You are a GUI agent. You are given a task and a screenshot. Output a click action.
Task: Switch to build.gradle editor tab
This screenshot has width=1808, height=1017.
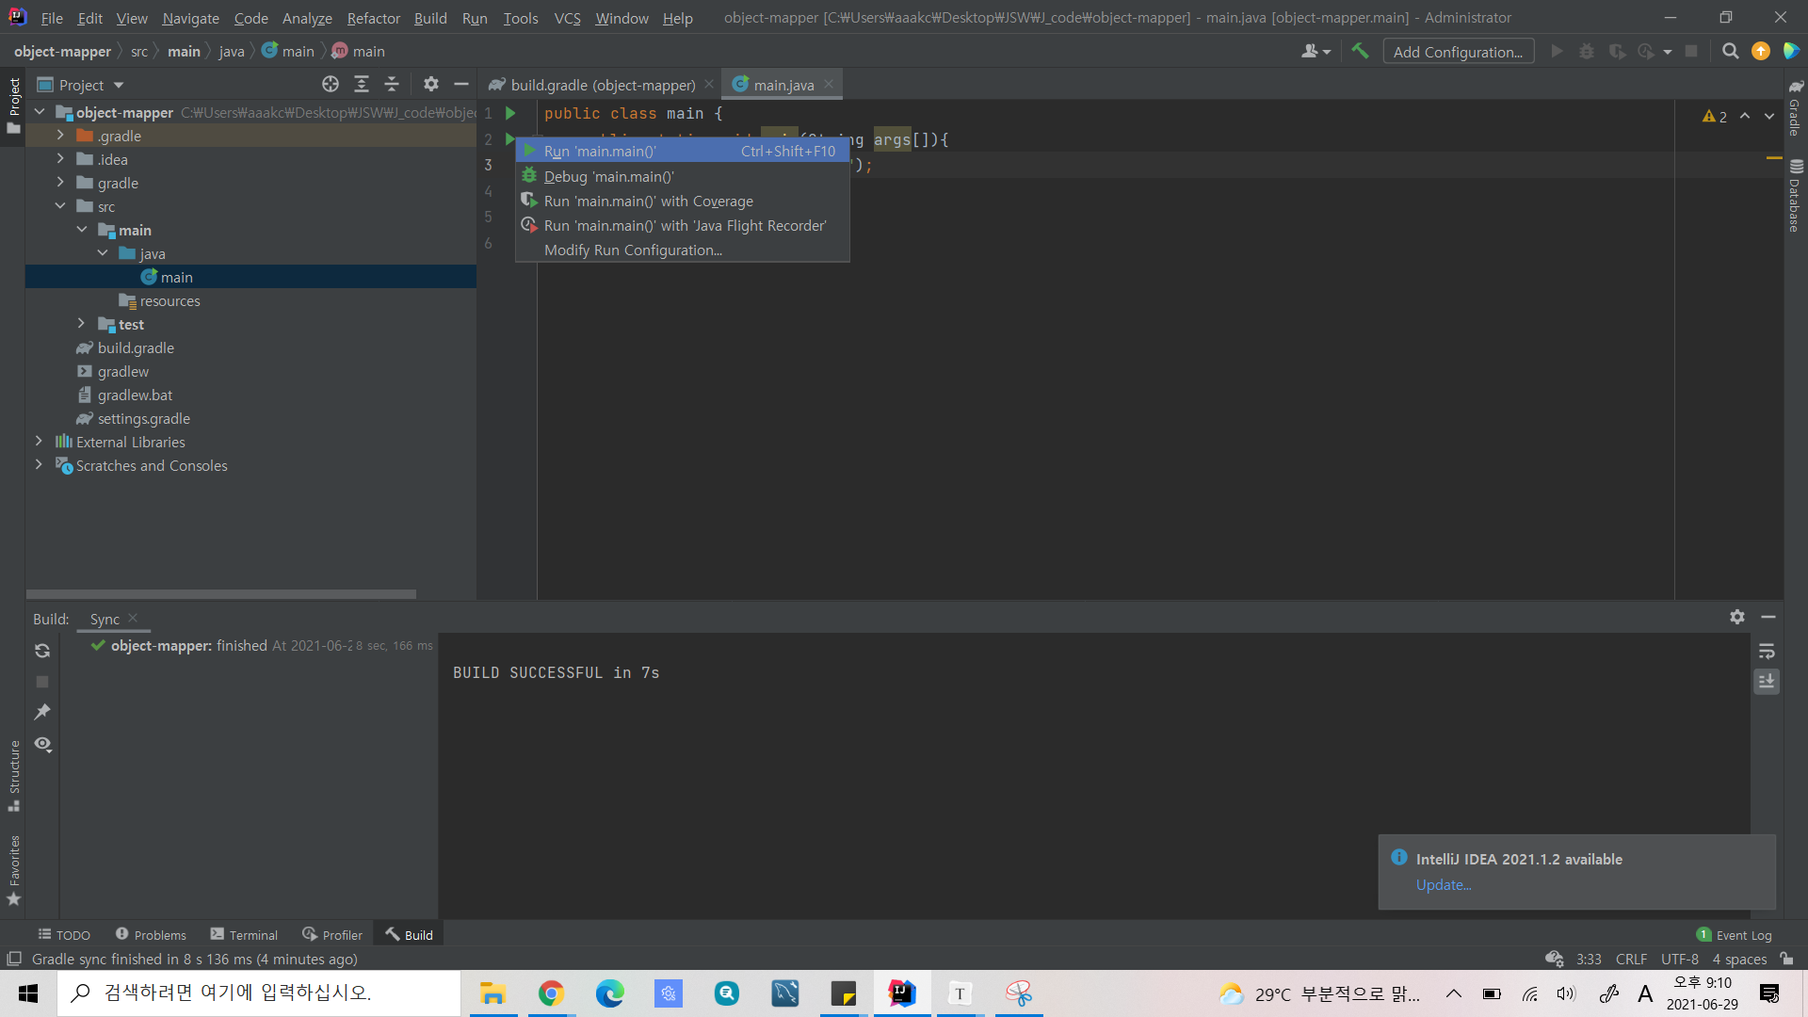pyautogui.click(x=602, y=85)
